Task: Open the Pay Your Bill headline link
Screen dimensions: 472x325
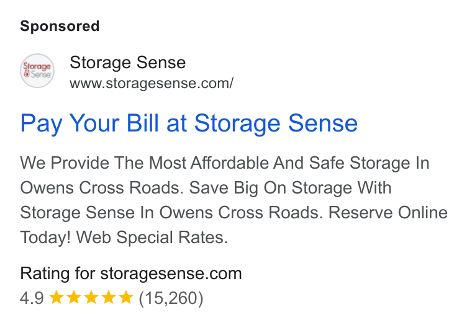Action: [x=189, y=123]
